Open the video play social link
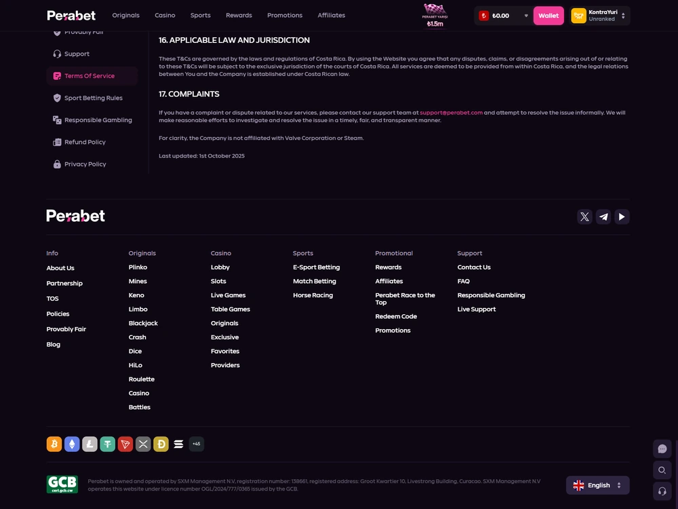 click(x=622, y=217)
